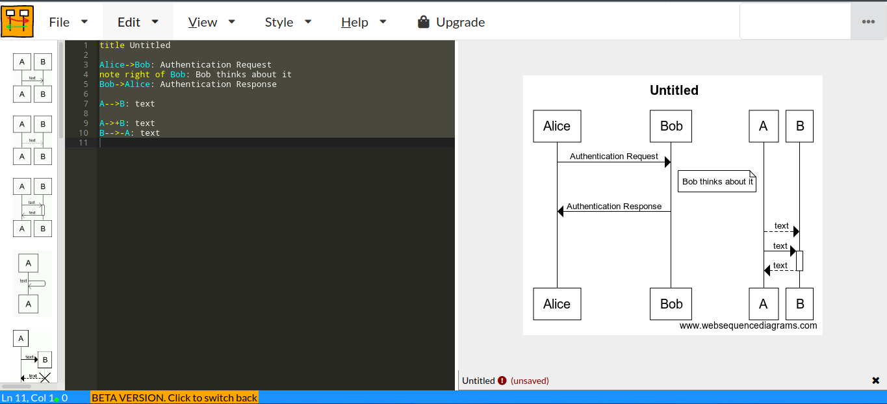The image size is (887, 404).
Task: Click the 'Authentication Request' arrow label
Action: pyautogui.click(x=613, y=157)
